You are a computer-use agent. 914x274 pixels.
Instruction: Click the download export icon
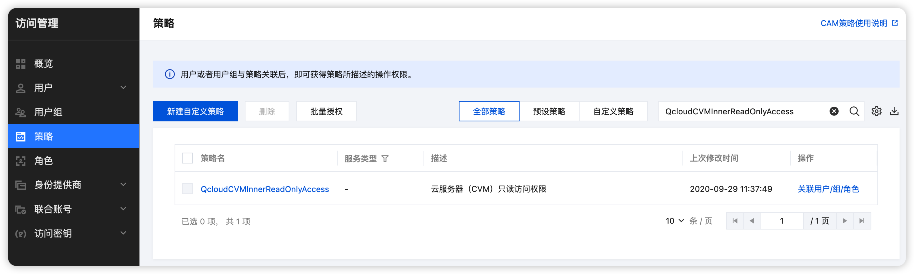click(x=894, y=111)
